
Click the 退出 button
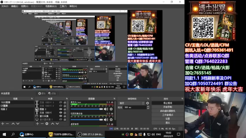[x=168, y=123]
